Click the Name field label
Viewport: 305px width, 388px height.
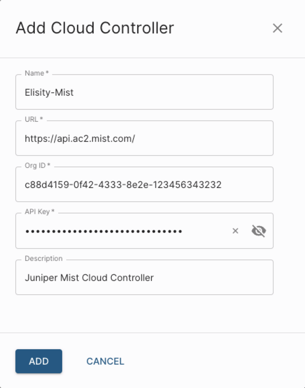[34, 73]
